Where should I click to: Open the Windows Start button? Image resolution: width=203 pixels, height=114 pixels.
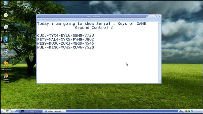coord(7,111)
